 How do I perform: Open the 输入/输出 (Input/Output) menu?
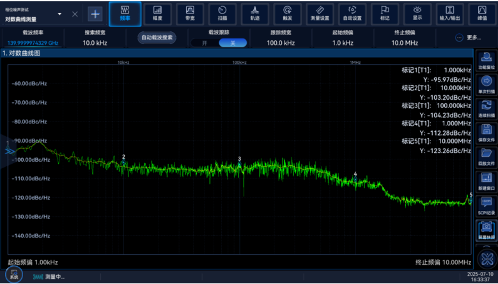pos(450,13)
